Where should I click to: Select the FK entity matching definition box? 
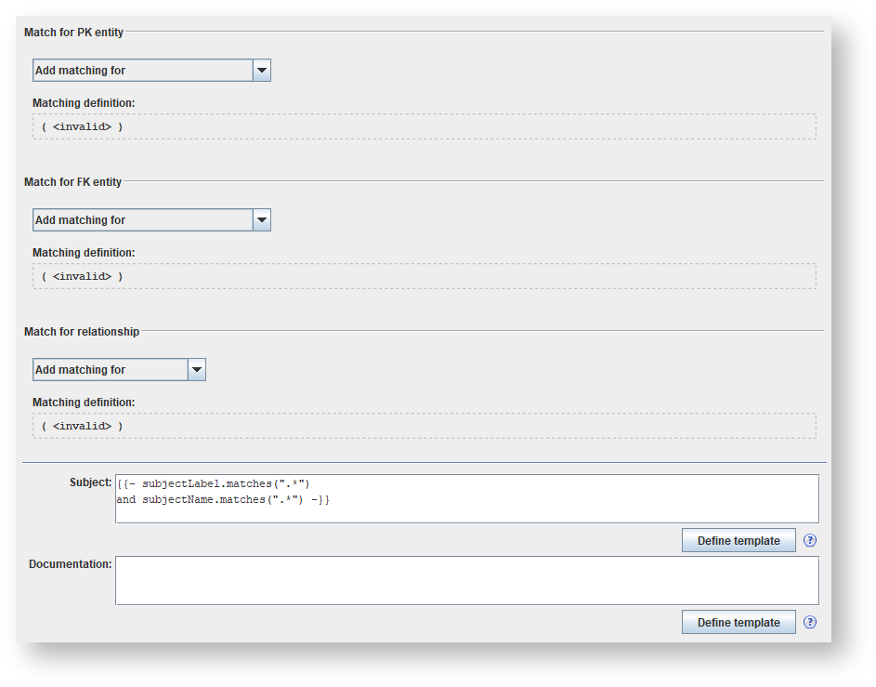click(x=425, y=276)
